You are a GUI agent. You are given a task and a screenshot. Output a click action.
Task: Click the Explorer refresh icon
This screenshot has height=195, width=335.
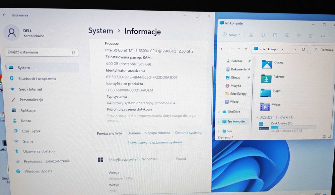click(303, 49)
